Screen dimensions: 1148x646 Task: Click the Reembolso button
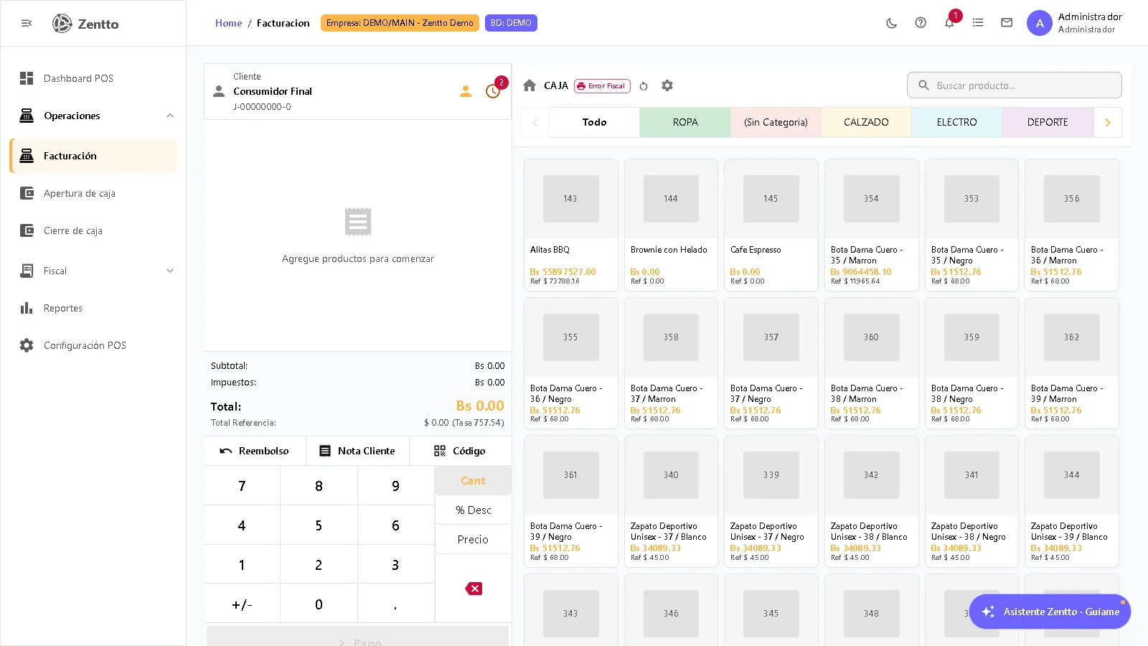click(255, 451)
